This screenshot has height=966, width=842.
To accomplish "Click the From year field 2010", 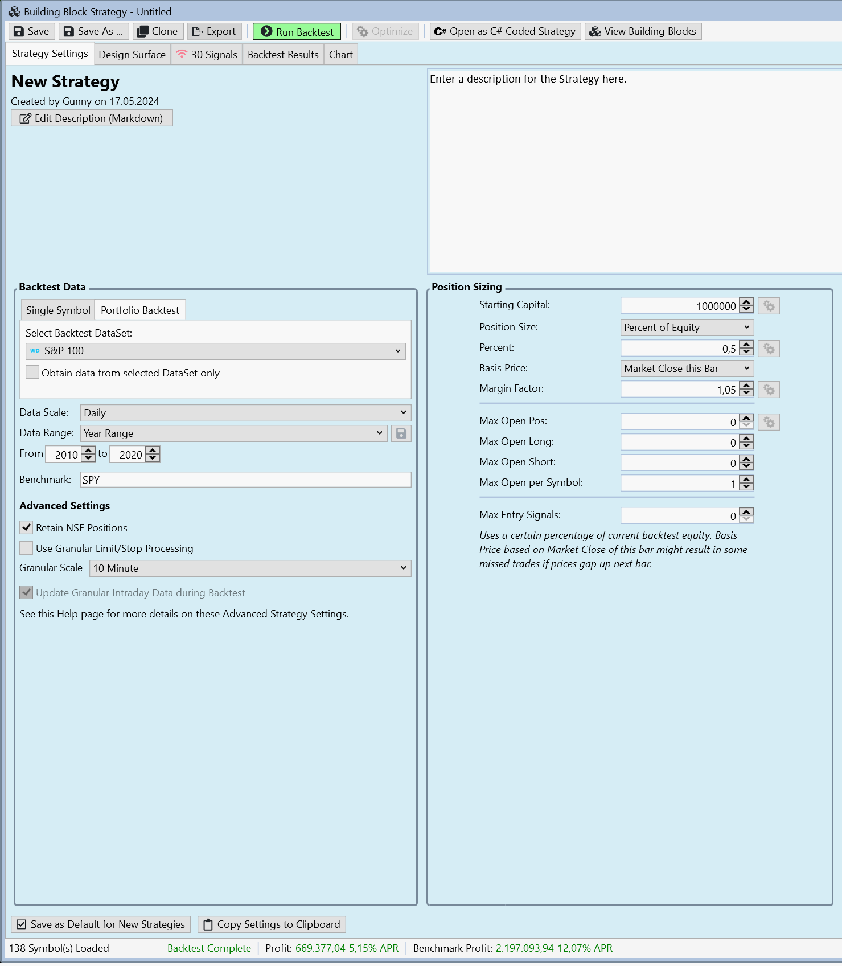I will [x=63, y=455].
